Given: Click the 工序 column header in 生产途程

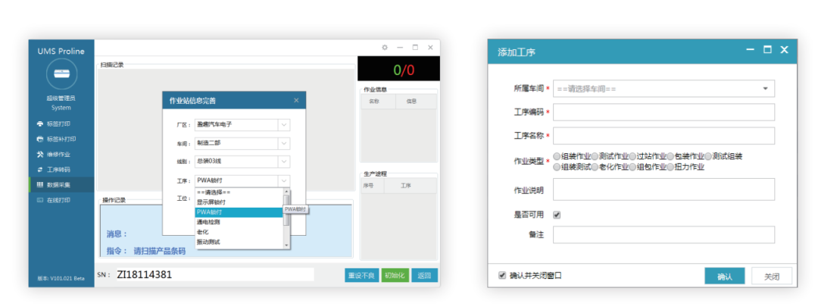Looking at the screenshot, I should tap(410, 186).
